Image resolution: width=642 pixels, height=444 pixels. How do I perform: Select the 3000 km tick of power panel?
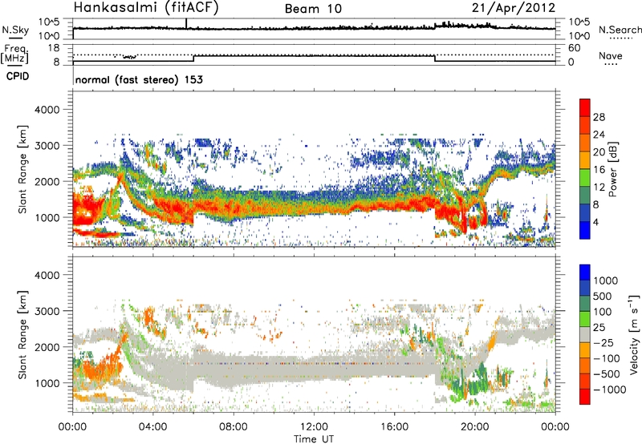pos(47,146)
